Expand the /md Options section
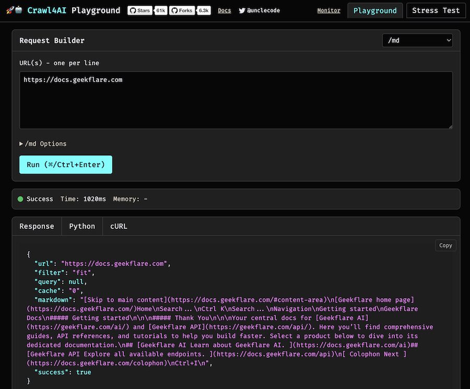 click(x=43, y=144)
